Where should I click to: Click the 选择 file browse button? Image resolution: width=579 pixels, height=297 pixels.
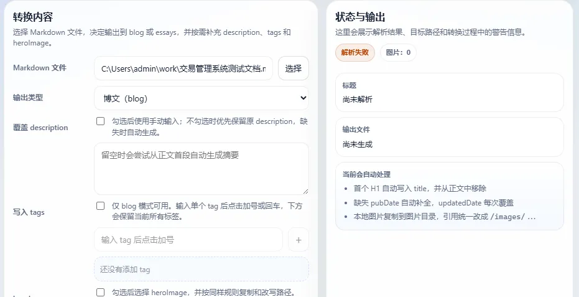coord(293,68)
